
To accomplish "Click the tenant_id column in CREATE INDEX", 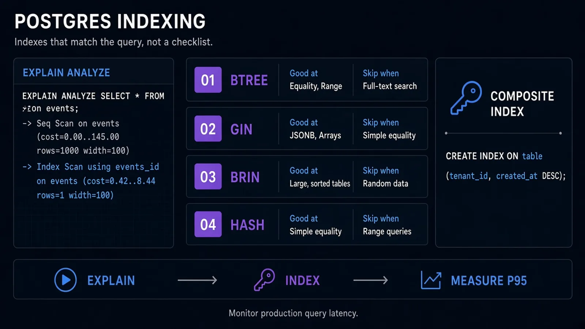I will [x=468, y=176].
